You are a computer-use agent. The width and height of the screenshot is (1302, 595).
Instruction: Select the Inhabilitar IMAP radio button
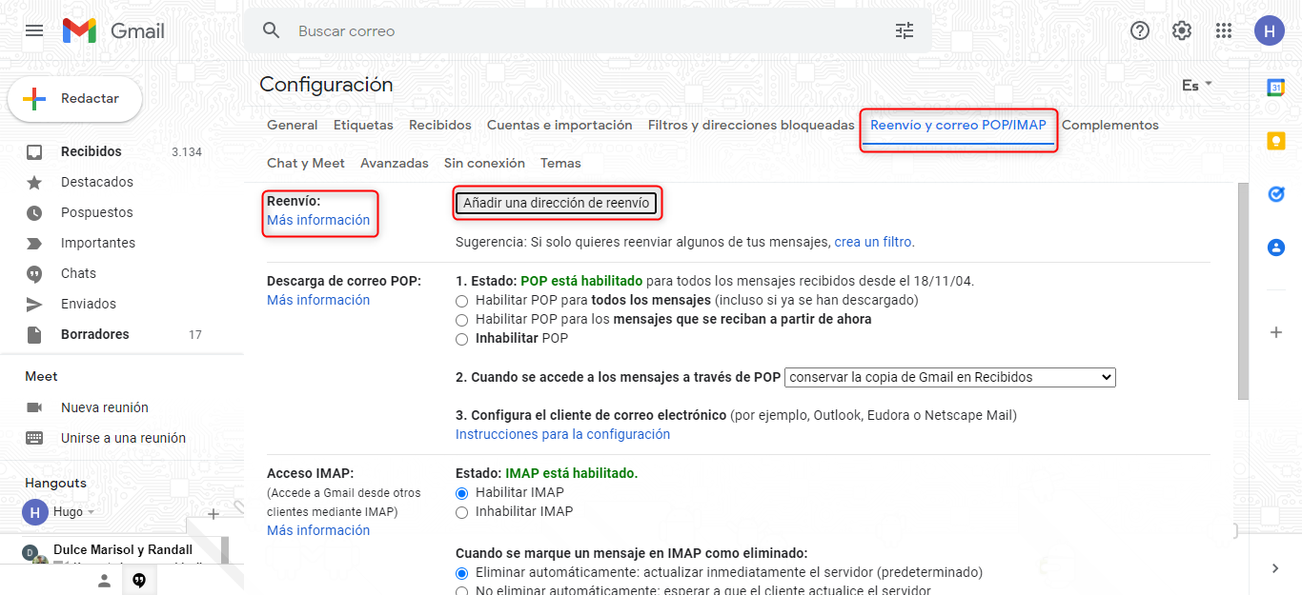click(x=462, y=512)
